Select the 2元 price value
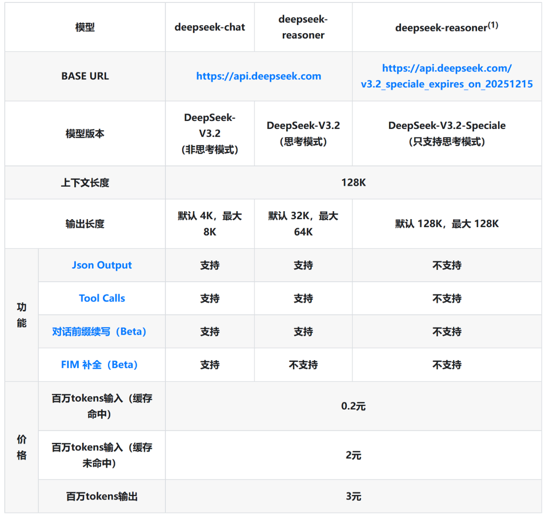The image size is (545, 516). [x=354, y=455]
